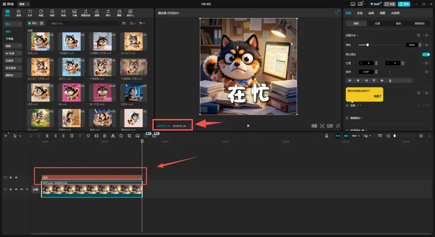Enable the 视频防抖 stabilization checkbox
This screenshot has height=237, width=435.
347,118
